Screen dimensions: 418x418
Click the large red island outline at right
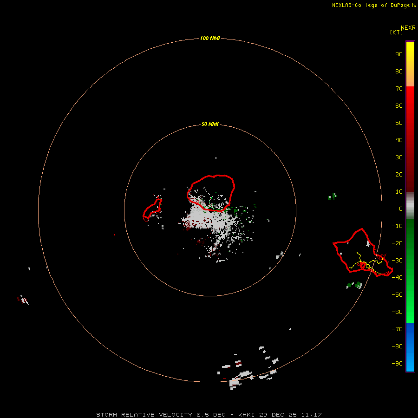click(x=363, y=252)
